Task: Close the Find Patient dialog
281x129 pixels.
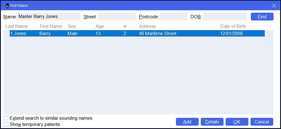Action: click(274, 5)
